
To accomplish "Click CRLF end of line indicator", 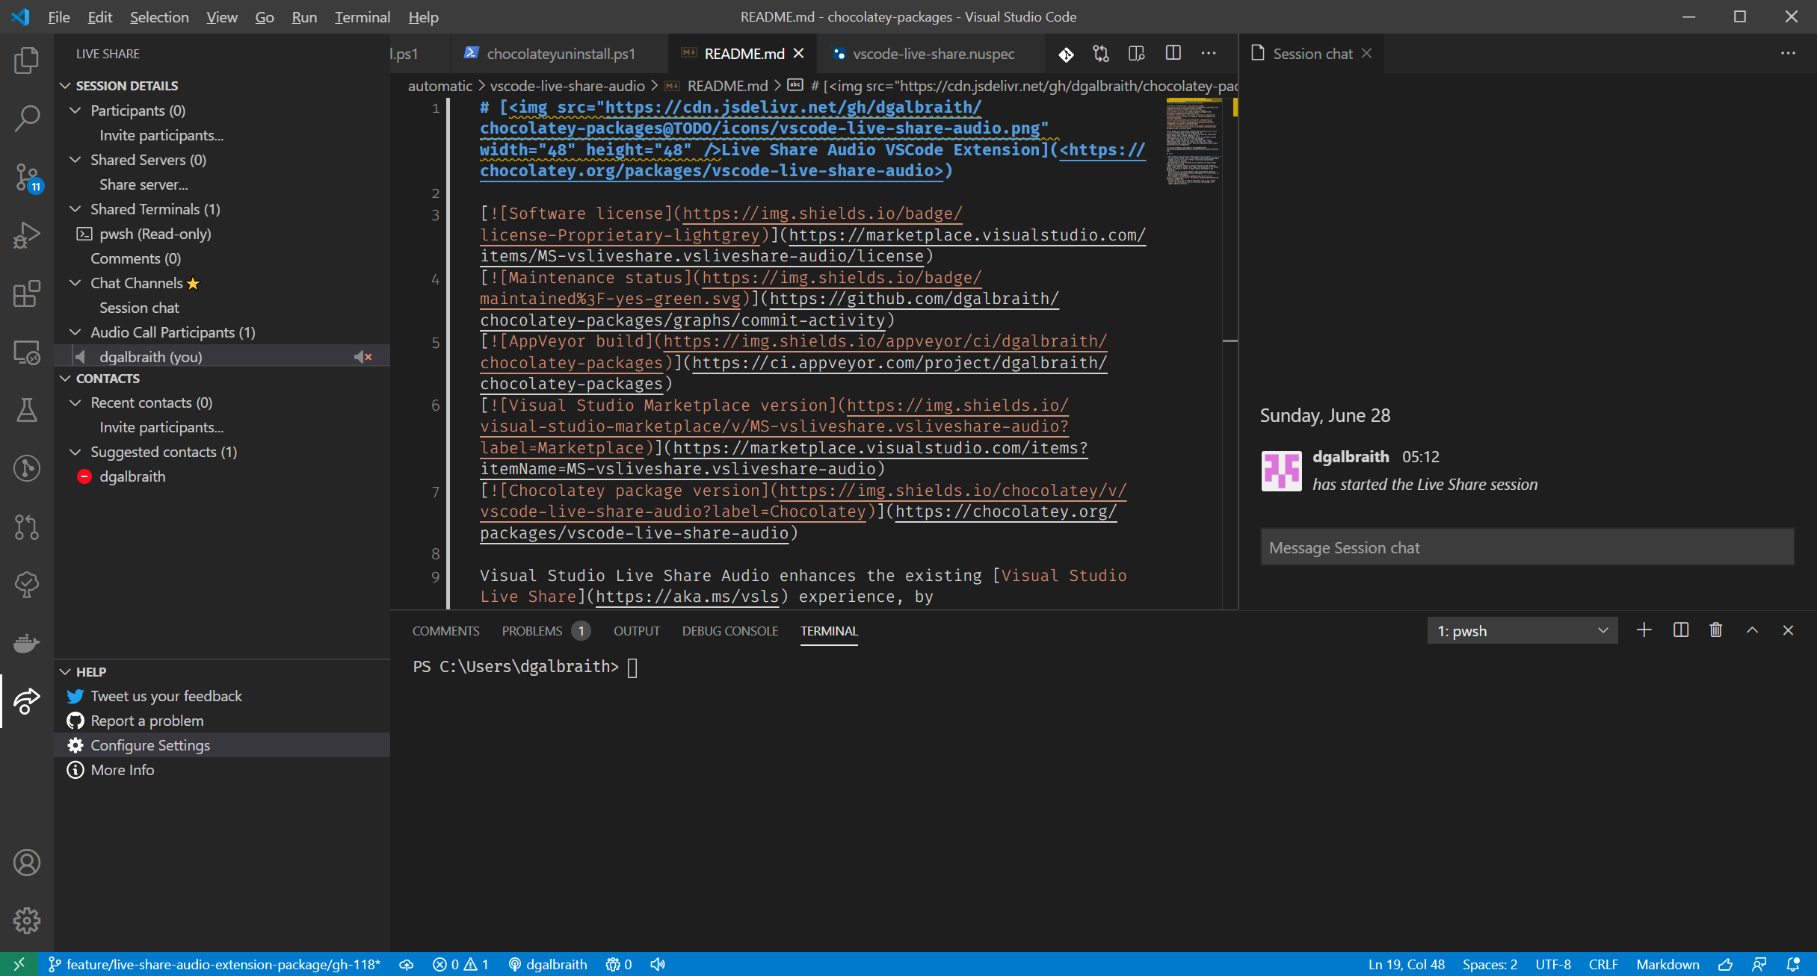I will click(1603, 964).
